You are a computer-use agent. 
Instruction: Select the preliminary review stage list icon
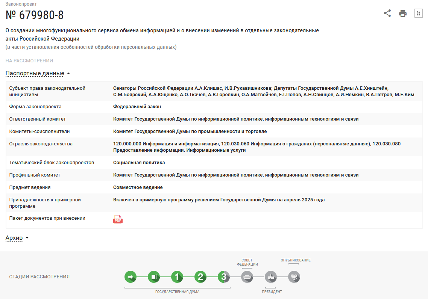click(x=154, y=277)
